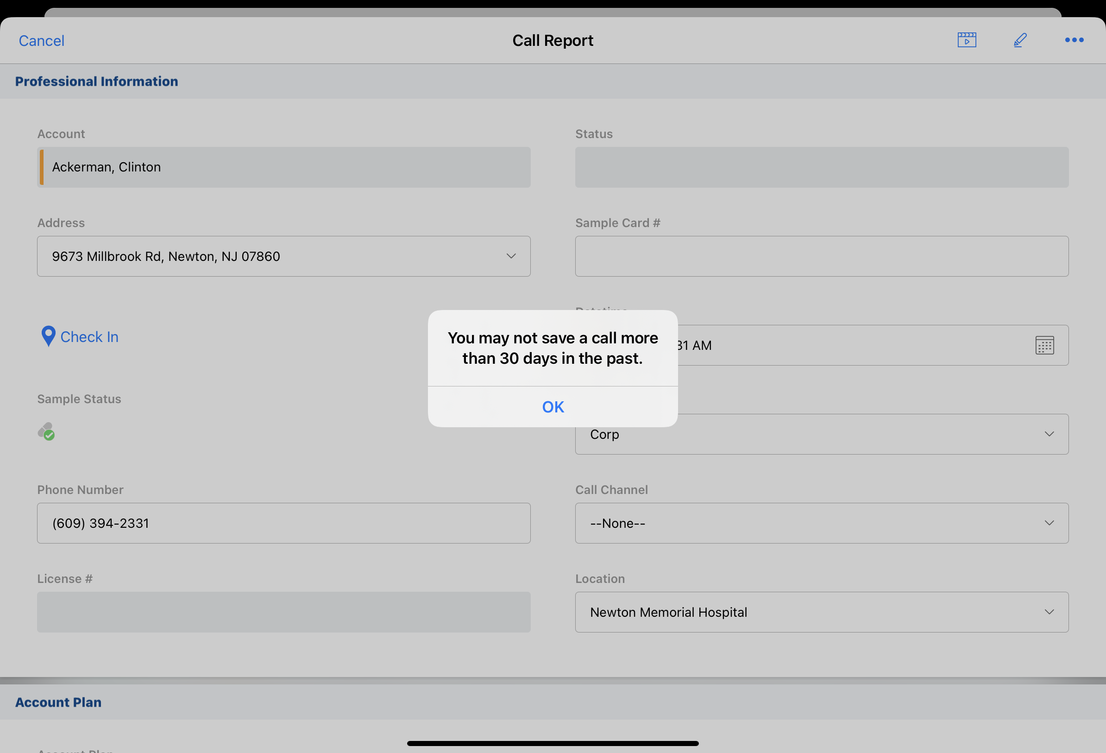1106x753 pixels.
Task: Tap the Check In location pin icon
Action: pos(48,336)
